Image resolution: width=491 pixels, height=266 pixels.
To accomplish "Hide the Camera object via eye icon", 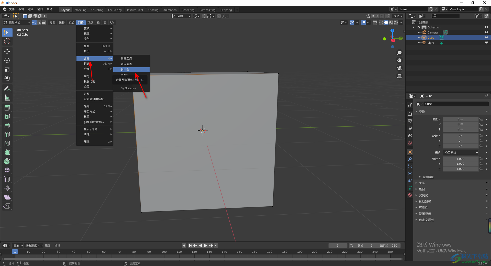I will point(486,32).
